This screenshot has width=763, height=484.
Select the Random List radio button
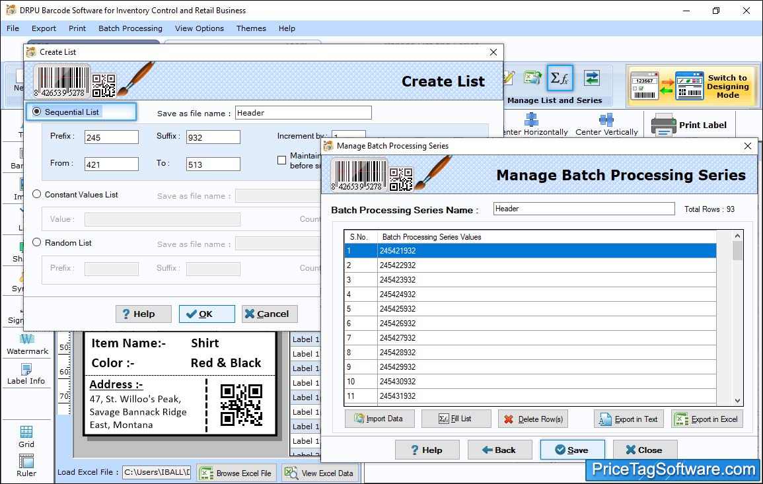tap(36, 242)
